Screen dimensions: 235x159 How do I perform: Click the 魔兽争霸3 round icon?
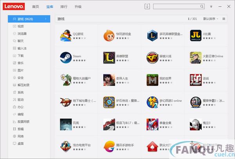point(195,102)
